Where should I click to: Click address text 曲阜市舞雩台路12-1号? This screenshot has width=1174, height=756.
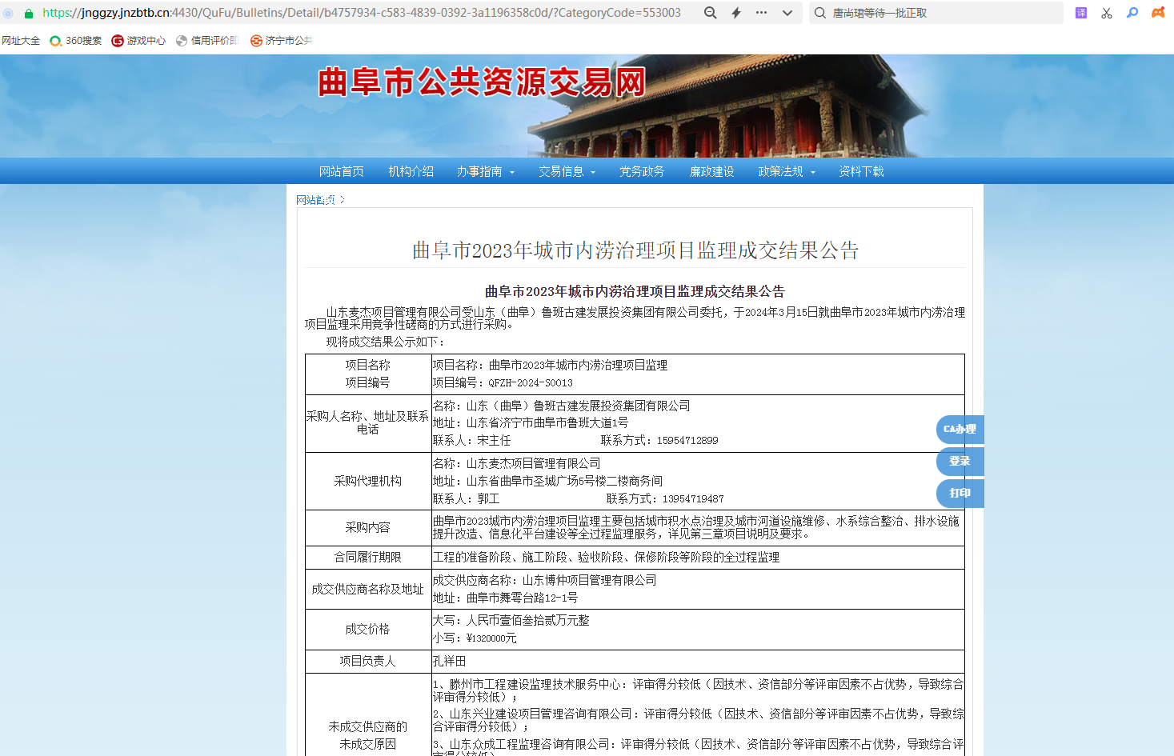coord(522,598)
